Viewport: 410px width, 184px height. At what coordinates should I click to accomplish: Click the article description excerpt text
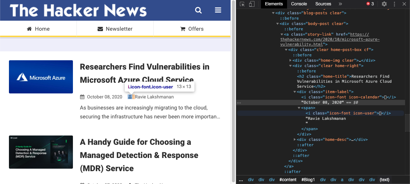point(150,112)
